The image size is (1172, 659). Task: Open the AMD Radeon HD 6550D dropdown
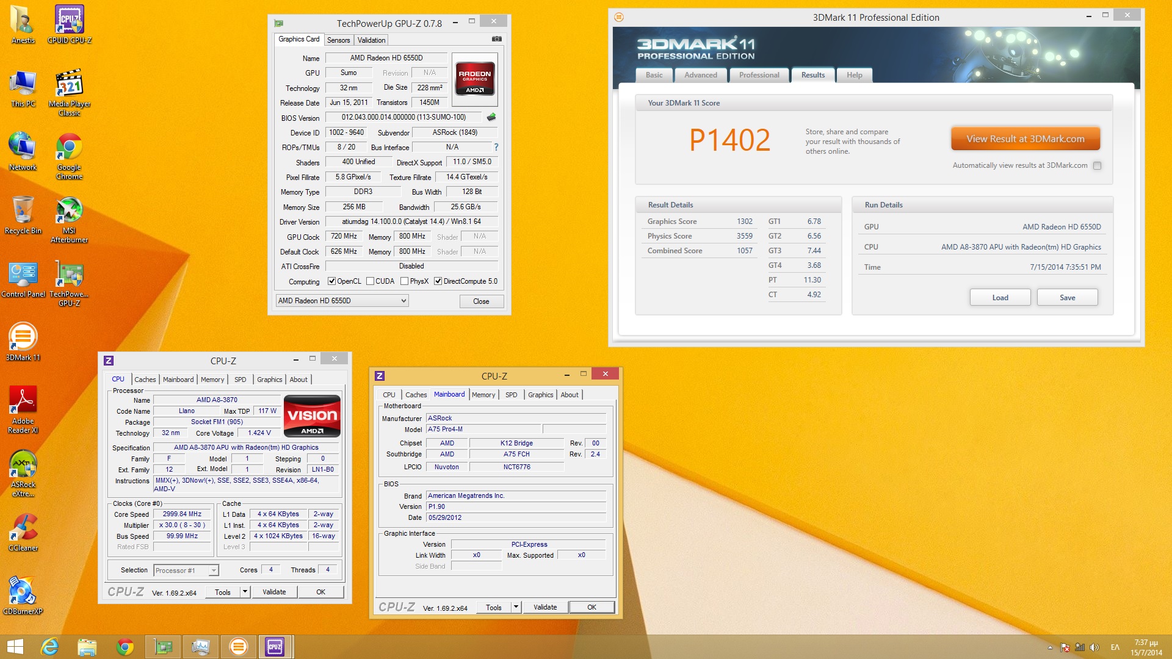342,301
